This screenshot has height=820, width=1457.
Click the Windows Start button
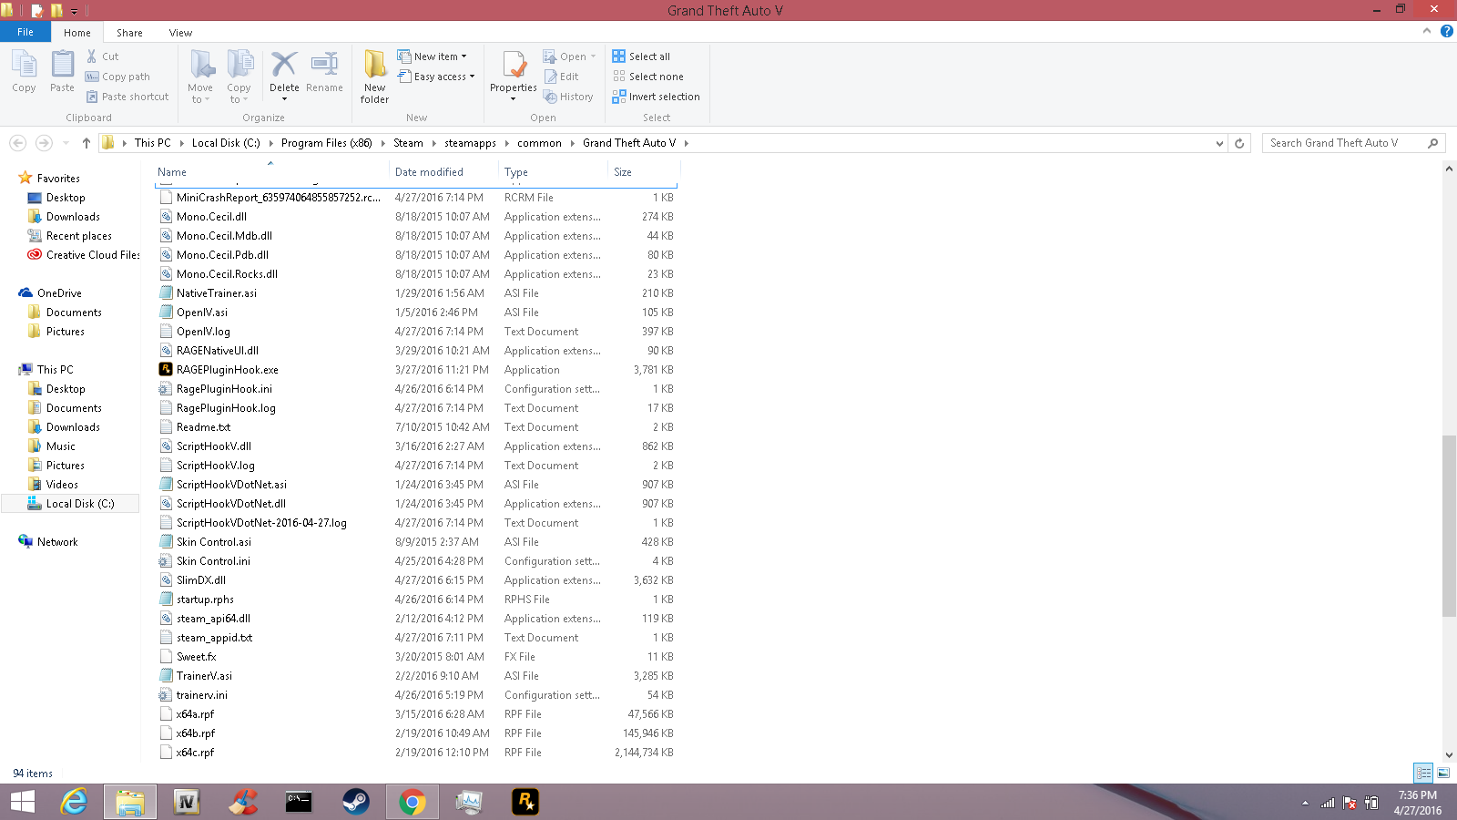coord(22,802)
